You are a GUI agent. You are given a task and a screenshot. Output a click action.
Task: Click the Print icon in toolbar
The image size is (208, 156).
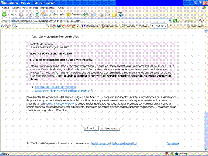coord(101,14)
